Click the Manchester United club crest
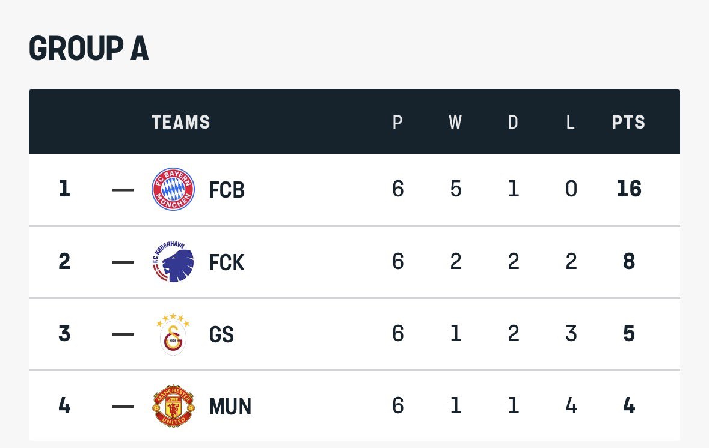Viewport: 709px width, 448px height. (173, 407)
